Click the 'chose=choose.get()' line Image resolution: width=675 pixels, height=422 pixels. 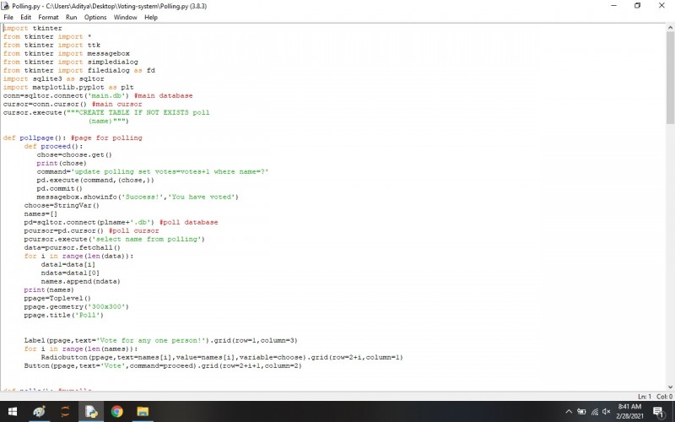(74, 154)
